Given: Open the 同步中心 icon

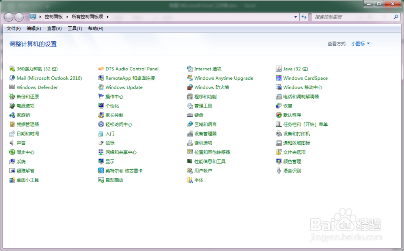Looking at the screenshot, I should click(x=12, y=152).
